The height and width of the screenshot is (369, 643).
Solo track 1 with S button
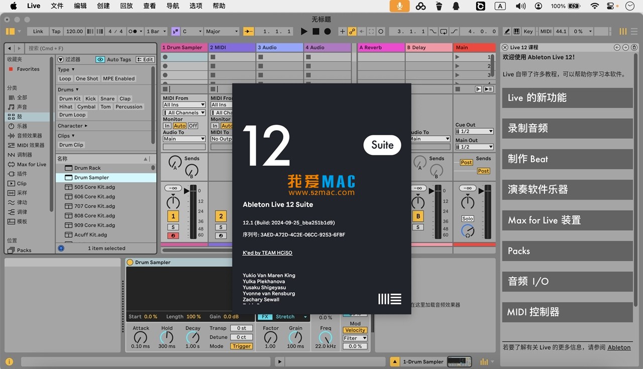pos(173,227)
